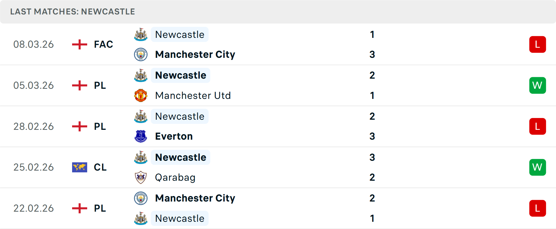This screenshot has width=556, height=229.
Task: Toggle the red L badge for the FAC match
Action: 537,44
